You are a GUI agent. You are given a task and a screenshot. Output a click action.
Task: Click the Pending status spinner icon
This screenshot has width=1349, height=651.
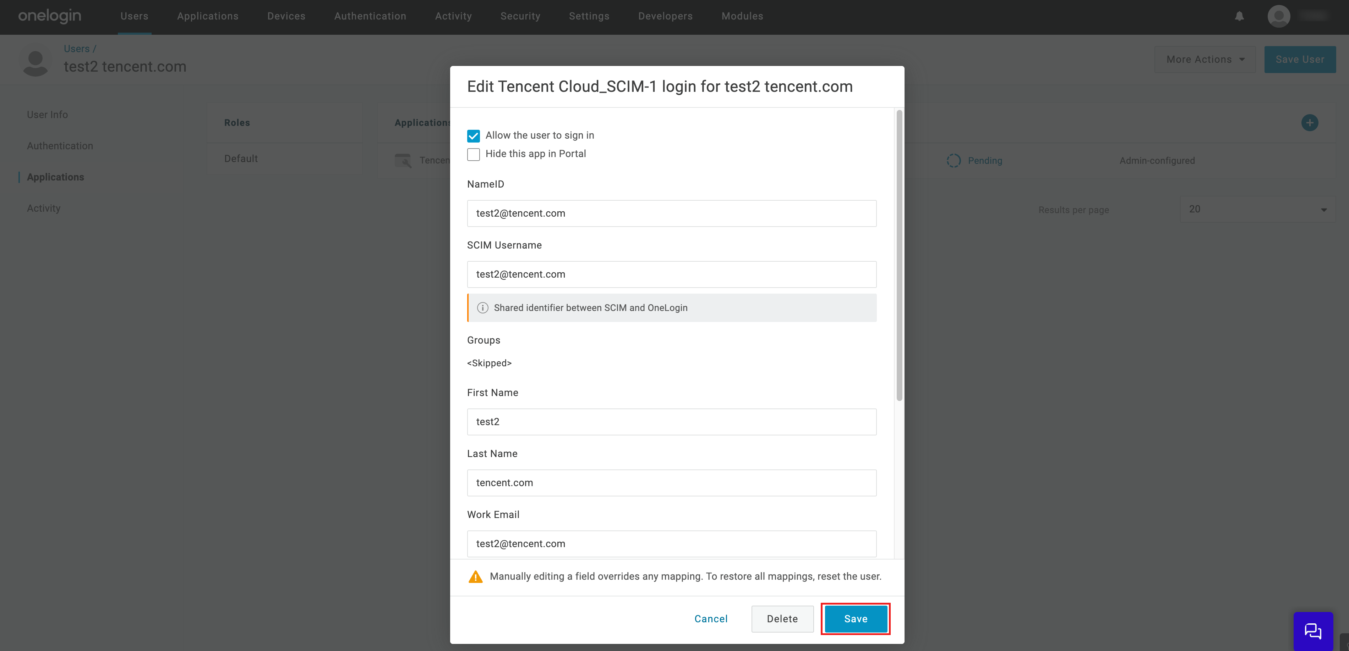pos(954,161)
